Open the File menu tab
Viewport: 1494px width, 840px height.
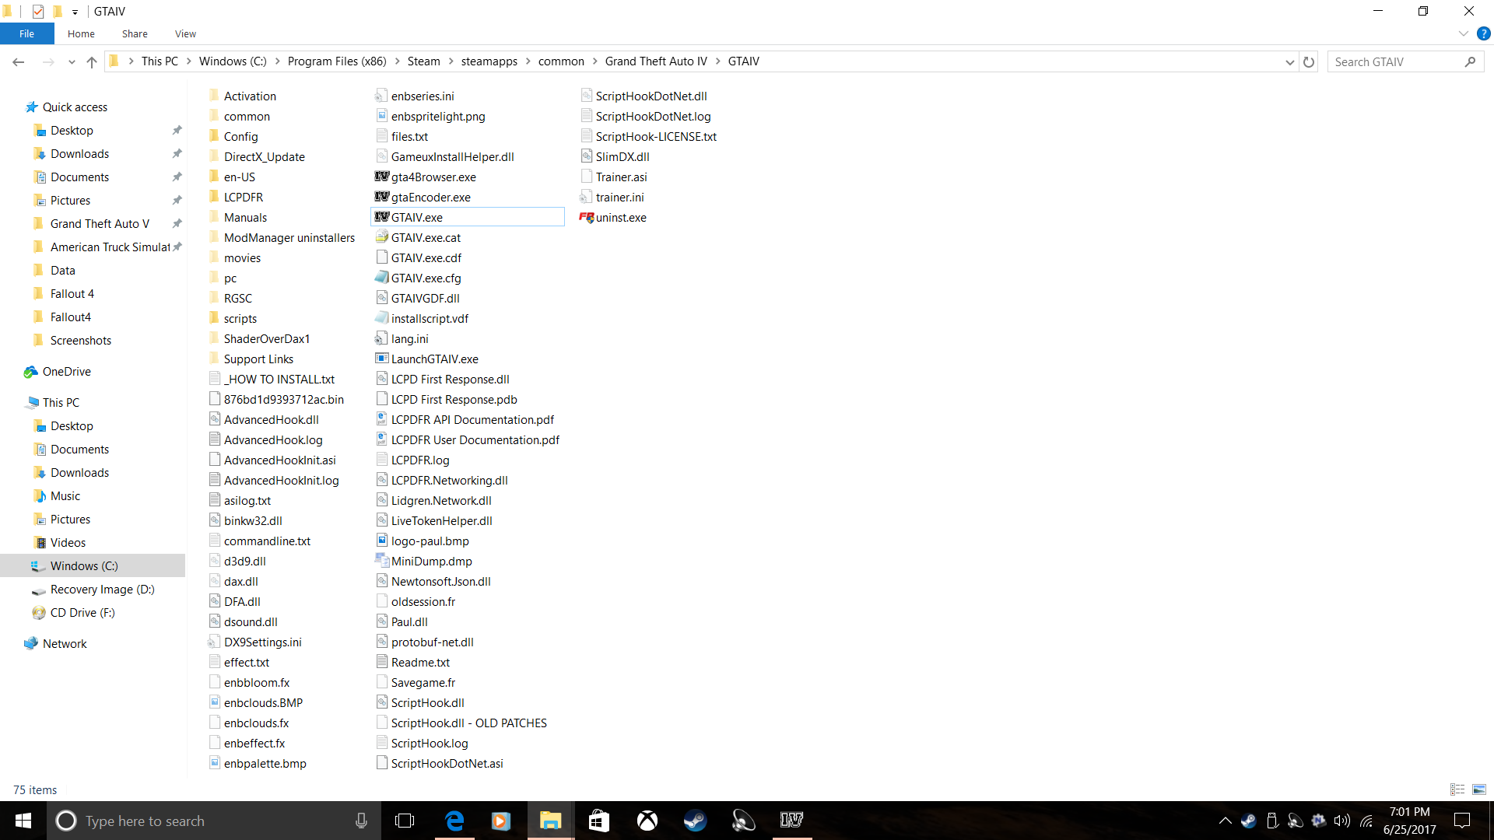point(26,33)
